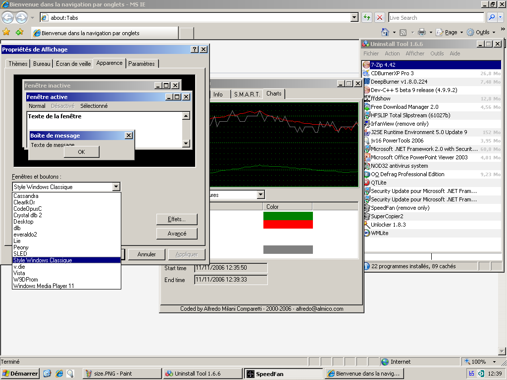Screen dimensions: 507x380
Task: Open the Print button dropdown arrow
Action: point(430,32)
